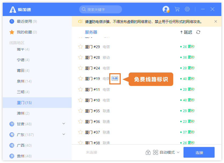Screen dimensions: 224x163
Task: Open the 广西 (40) province
Action: click(x=37, y=145)
